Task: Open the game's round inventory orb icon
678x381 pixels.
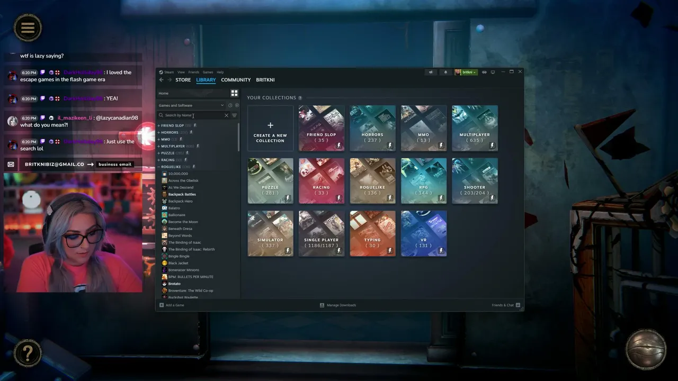Action: pyautogui.click(x=646, y=349)
